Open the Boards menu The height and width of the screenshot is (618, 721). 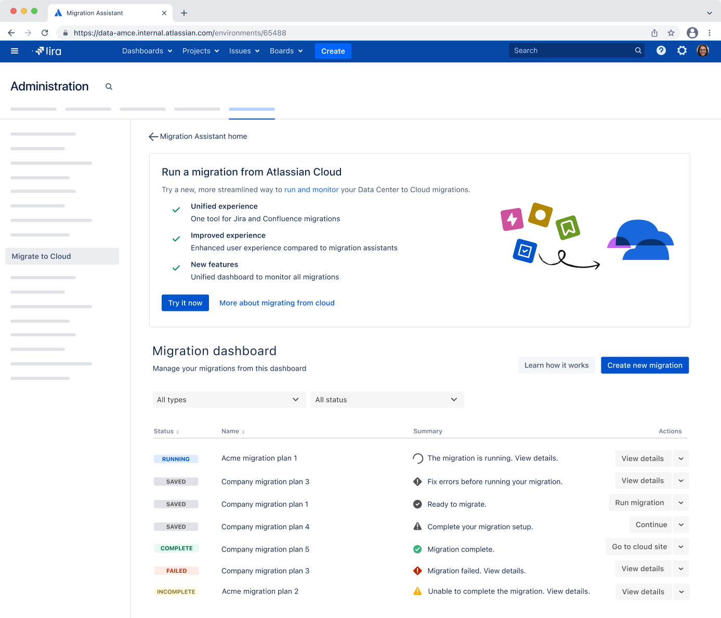[286, 51]
